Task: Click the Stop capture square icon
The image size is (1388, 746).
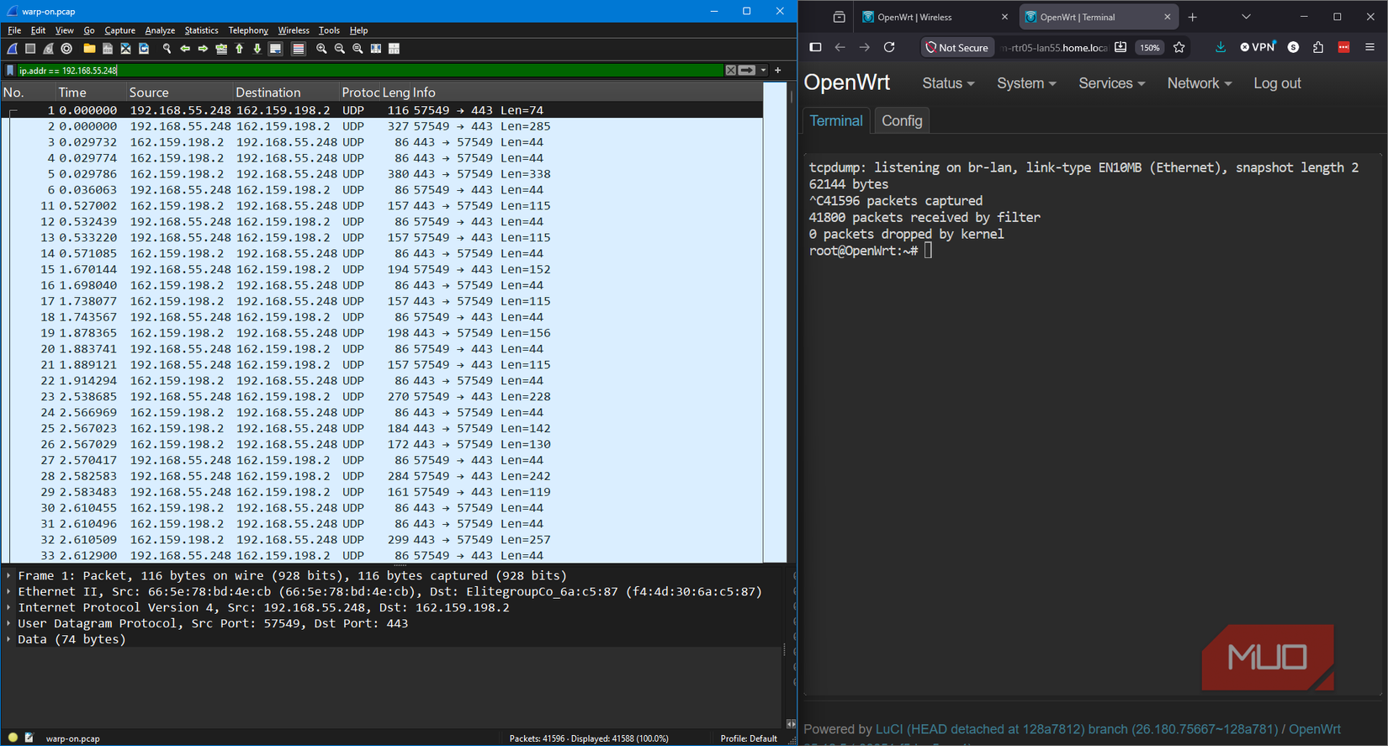Action: (30, 49)
